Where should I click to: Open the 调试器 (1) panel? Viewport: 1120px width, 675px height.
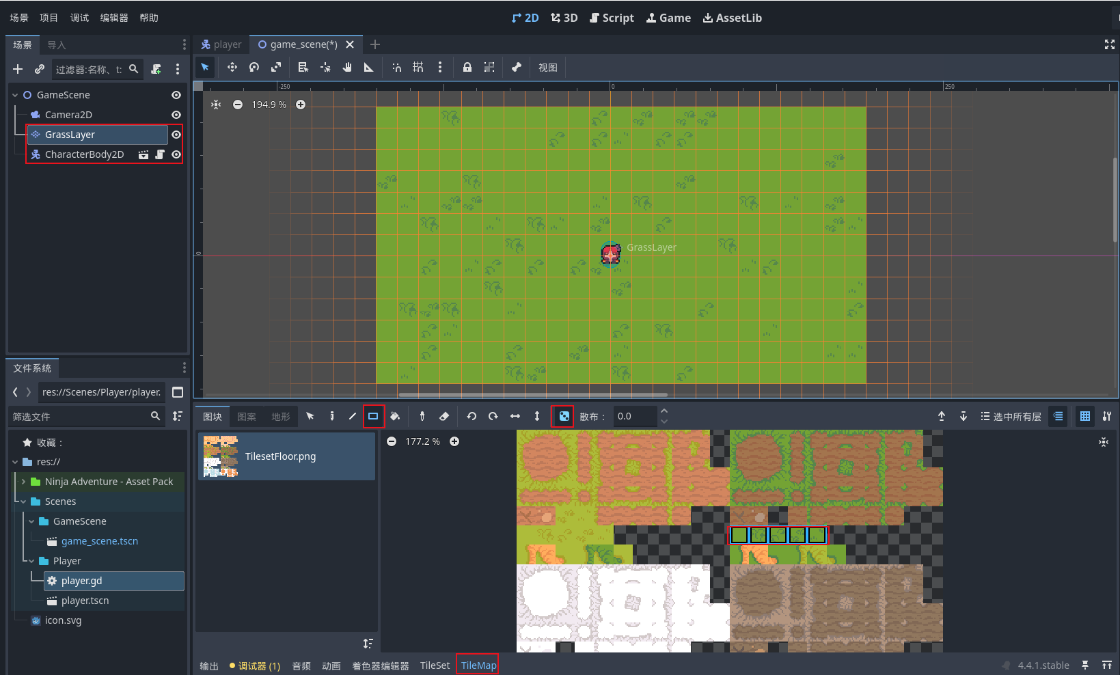(x=255, y=666)
